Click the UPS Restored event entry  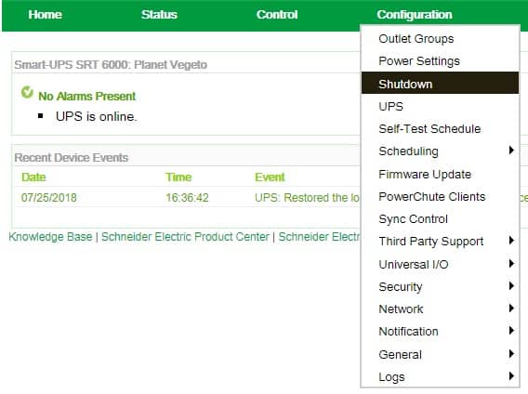tap(307, 198)
